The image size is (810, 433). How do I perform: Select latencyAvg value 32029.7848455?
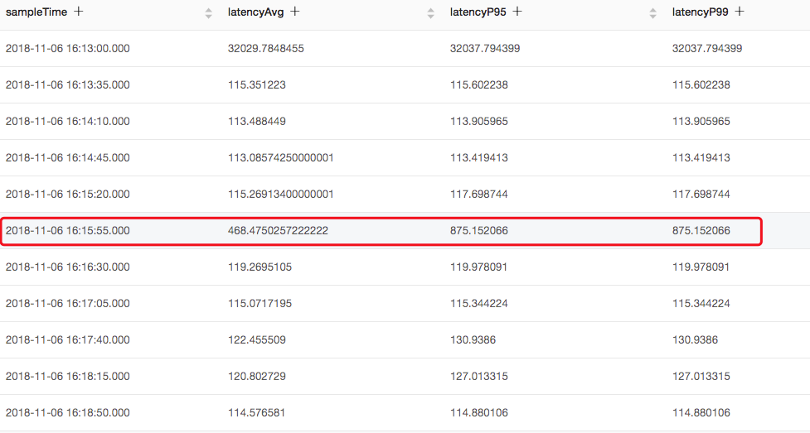tap(266, 49)
